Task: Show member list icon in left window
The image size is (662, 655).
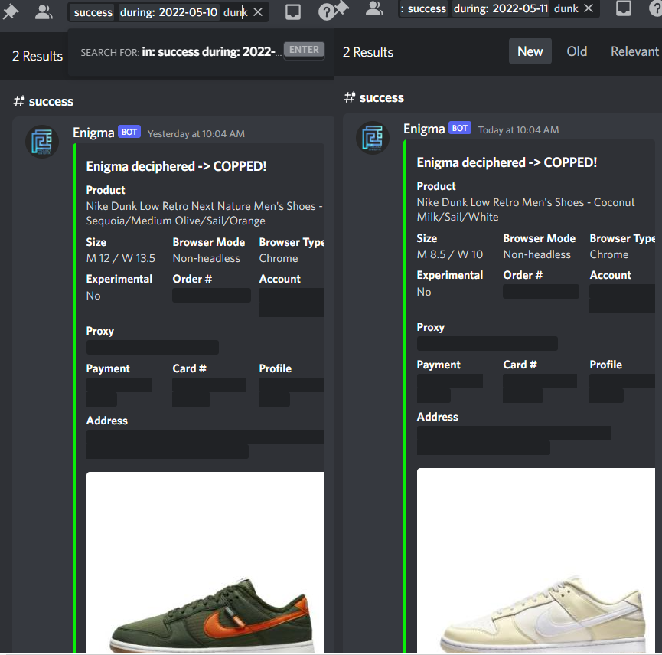Action: [x=44, y=11]
